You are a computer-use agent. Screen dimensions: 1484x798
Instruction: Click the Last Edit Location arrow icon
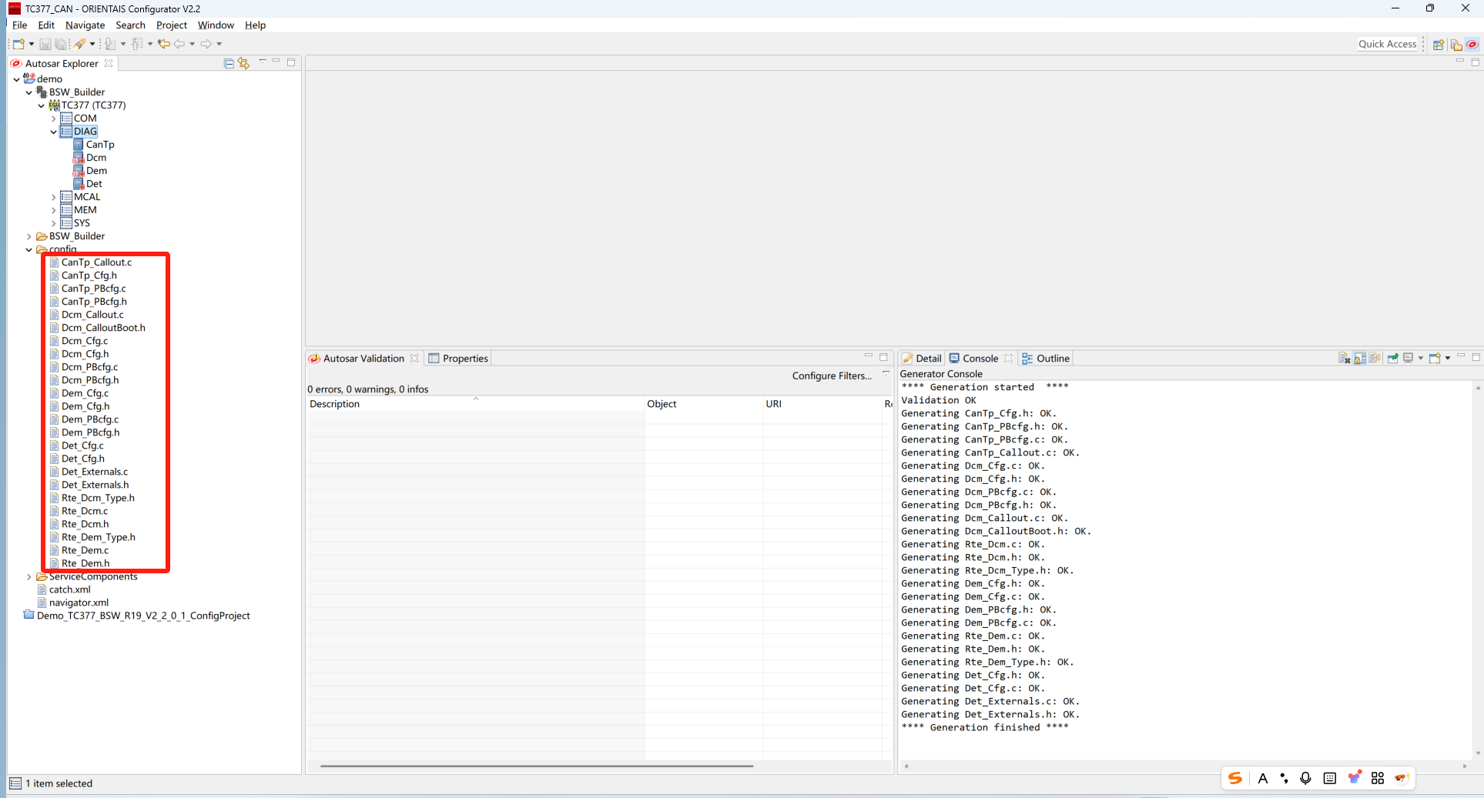click(x=163, y=44)
